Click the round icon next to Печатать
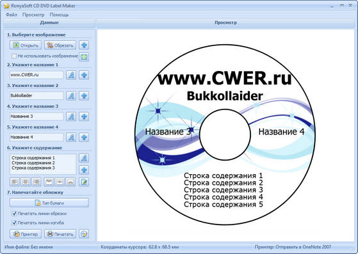 [84, 234]
